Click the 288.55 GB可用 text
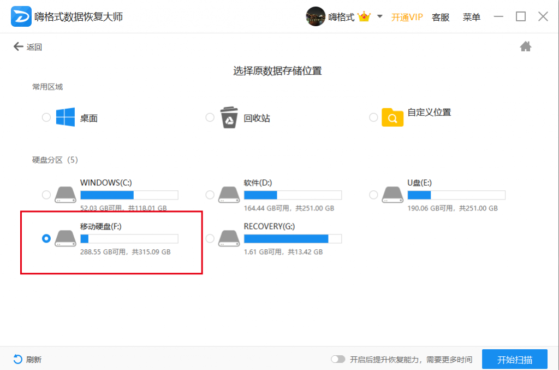This screenshot has width=559, height=370. 103,252
